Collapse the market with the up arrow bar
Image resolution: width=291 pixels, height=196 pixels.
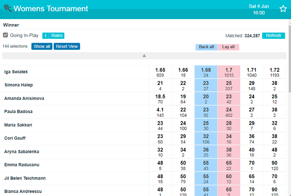pos(144,56)
